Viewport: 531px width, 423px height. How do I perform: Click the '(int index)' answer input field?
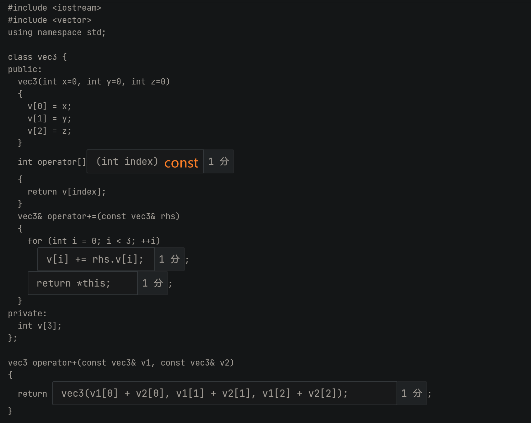[145, 161]
